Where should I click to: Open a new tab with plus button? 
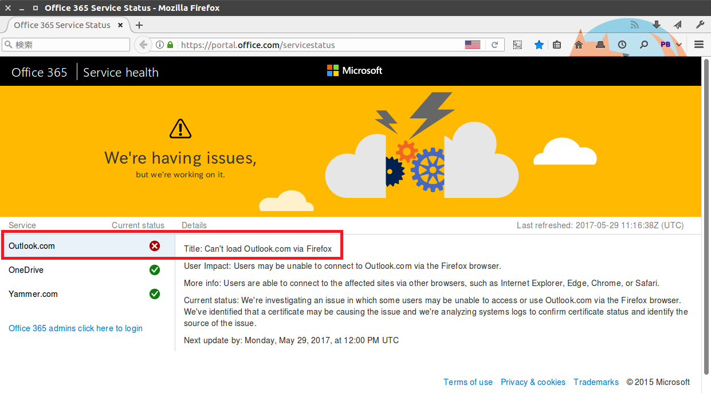click(139, 25)
